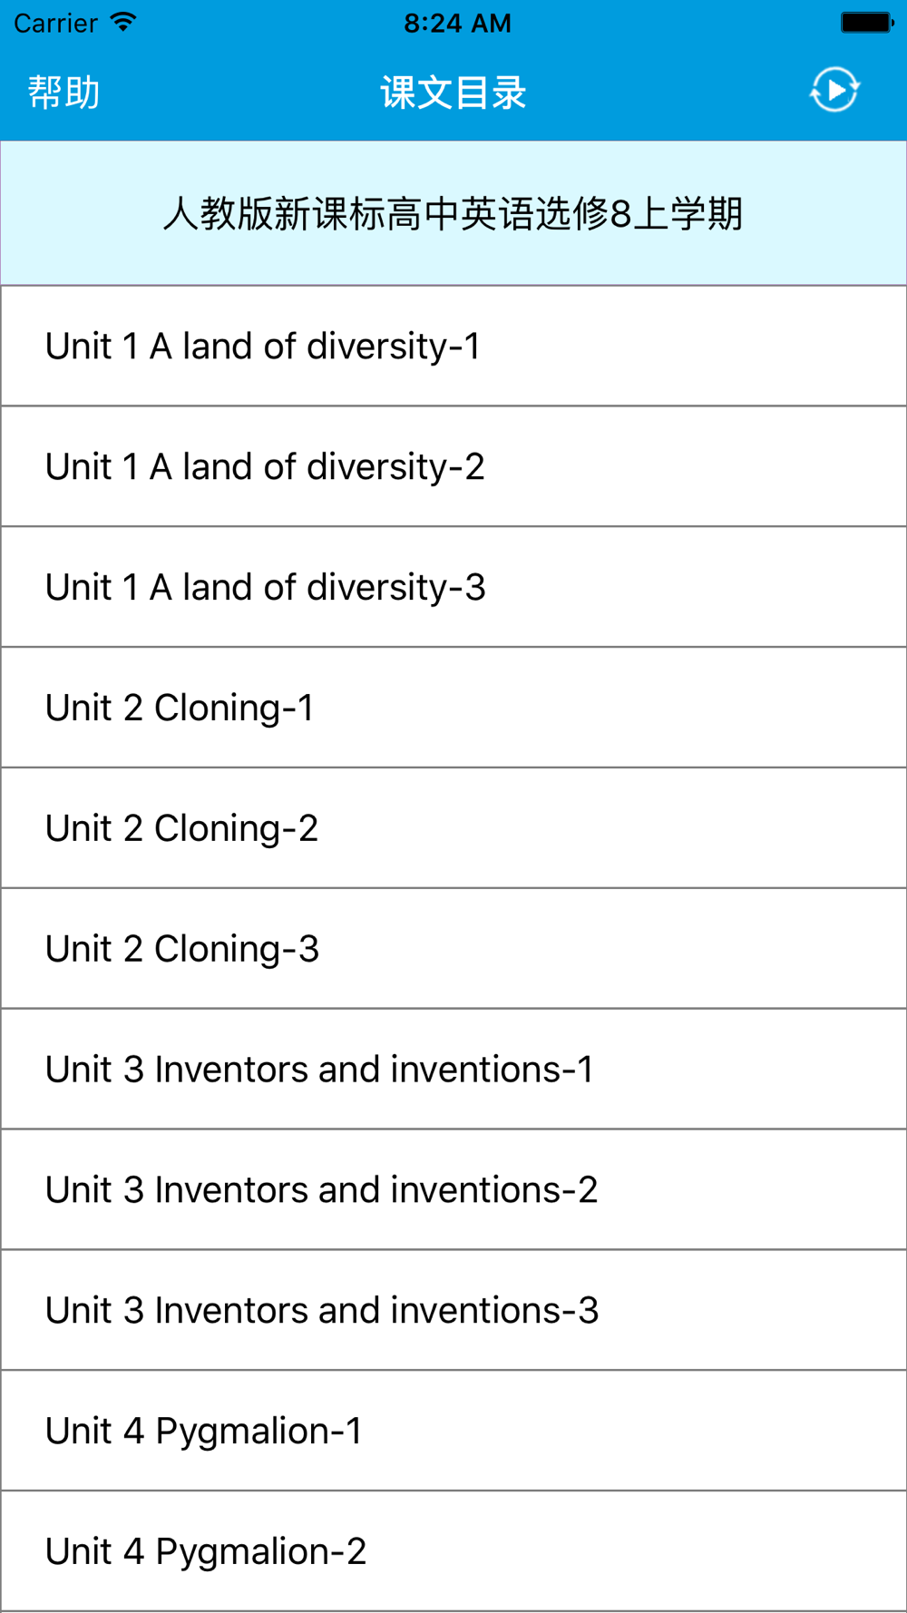Tap the Carrier label in status bar

point(55,23)
